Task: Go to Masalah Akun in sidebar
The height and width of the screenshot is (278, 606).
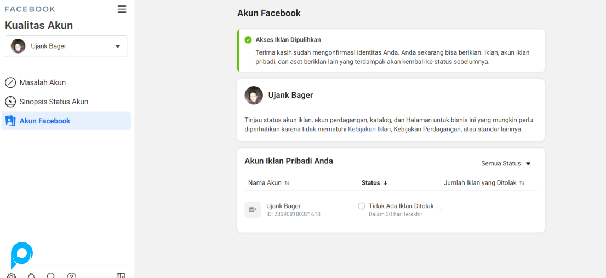Action: coord(43,82)
